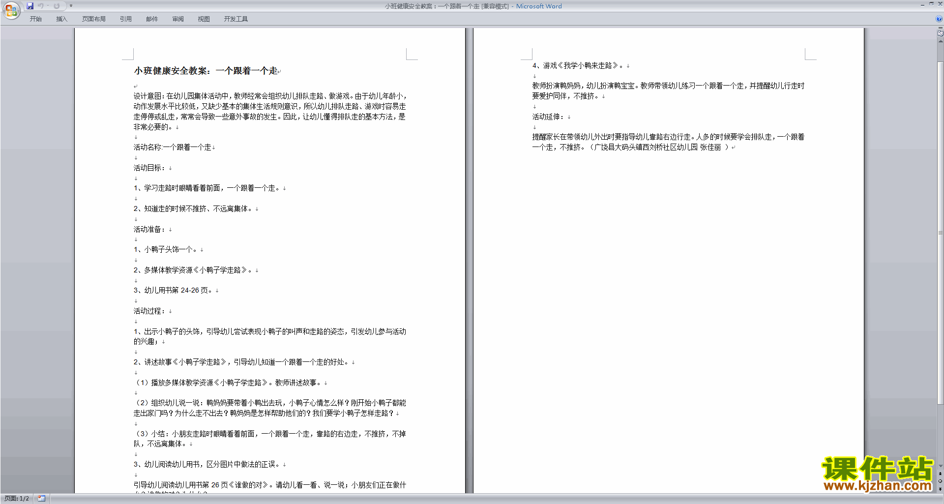
Task: Click vertical scrollbar up arrow
Action: 940,42
